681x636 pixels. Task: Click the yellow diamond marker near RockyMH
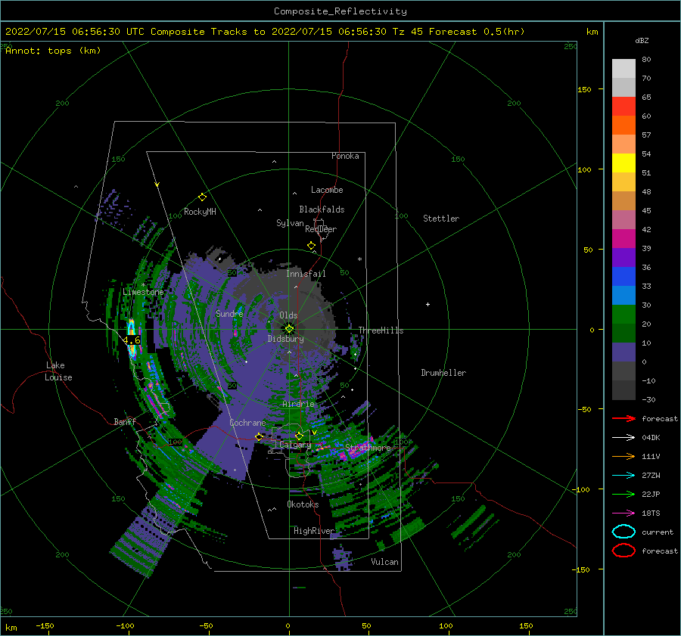pyautogui.click(x=202, y=197)
